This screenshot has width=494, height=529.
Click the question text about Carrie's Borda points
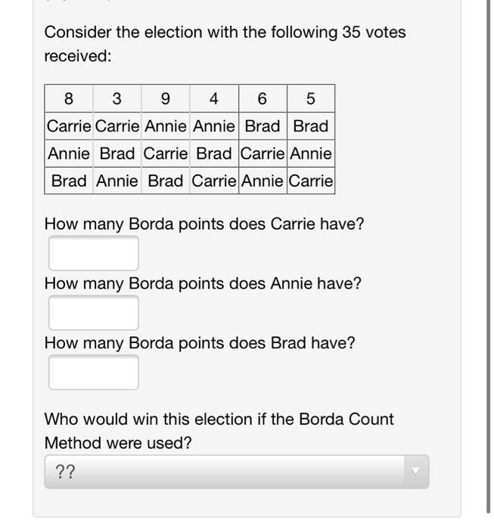tap(204, 224)
